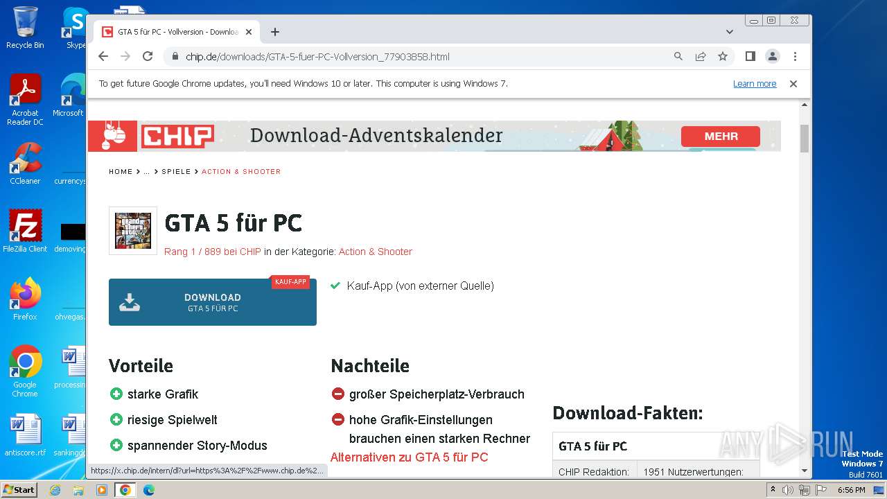Click the network tray icon
This screenshot has width=887, height=499.
point(804,490)
